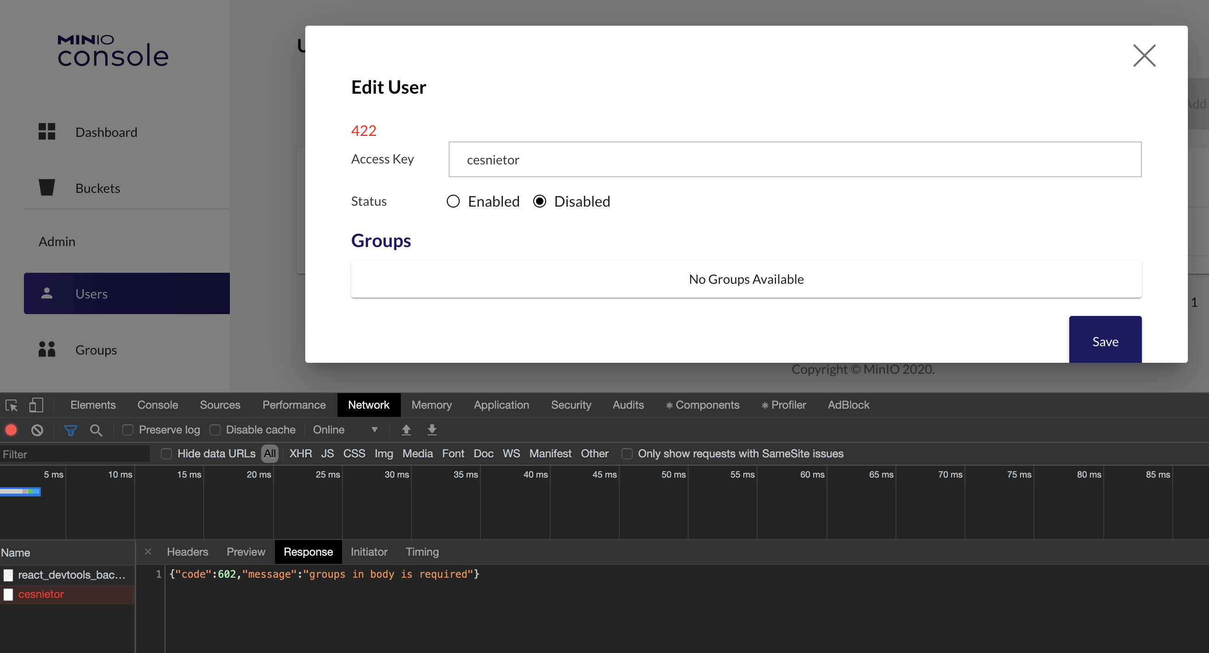Click the Users icon in sidebar
1209x653 pixels.
coord(47,292)
